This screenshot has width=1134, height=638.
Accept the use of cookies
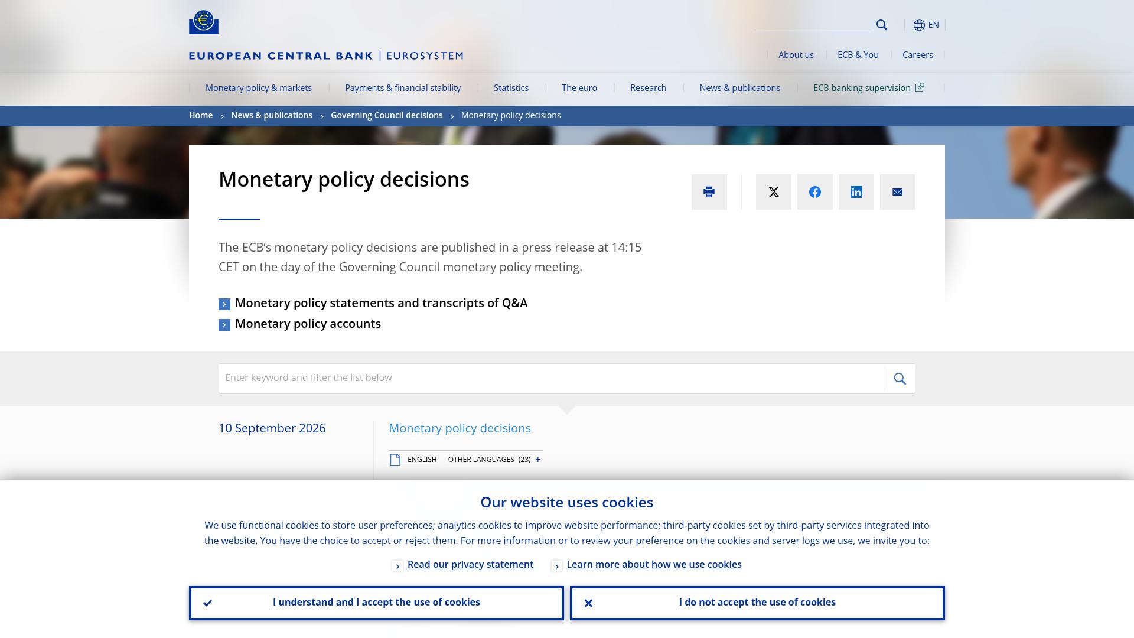[x=376, y=603]
